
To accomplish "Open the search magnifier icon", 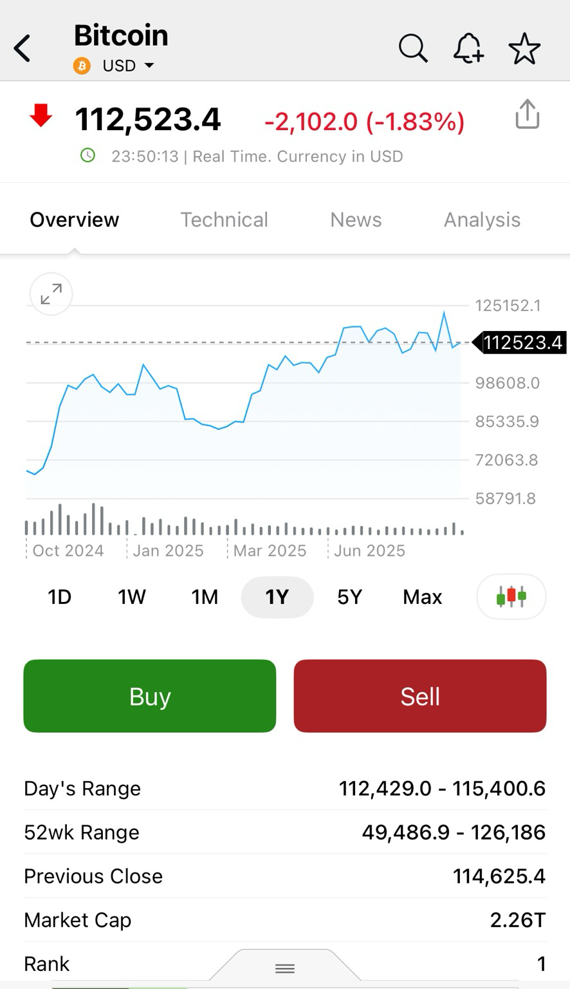I will coord(412,48).
